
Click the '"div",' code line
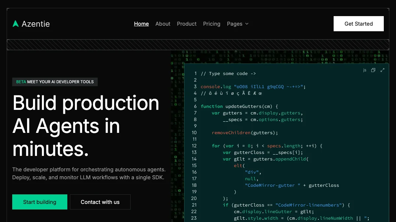pyautogui.click(x=253, y=172)
